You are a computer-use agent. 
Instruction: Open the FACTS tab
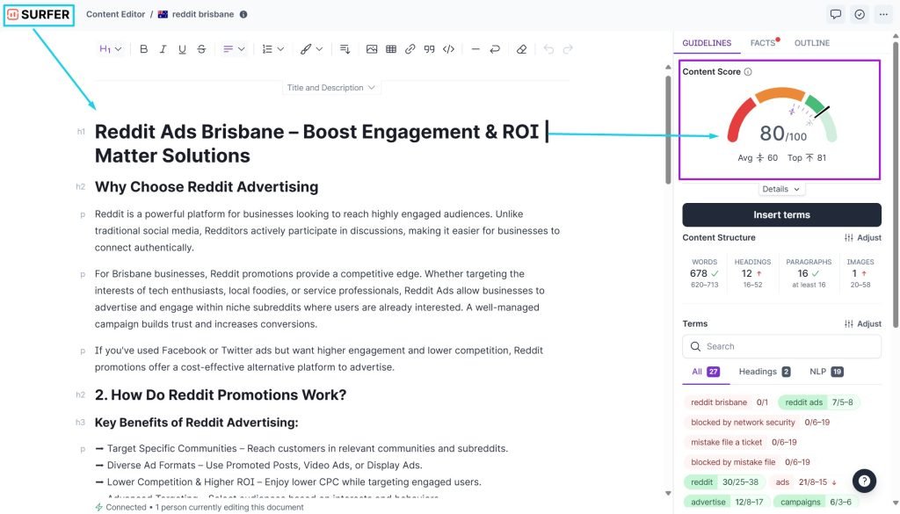(x=762, y=43)
